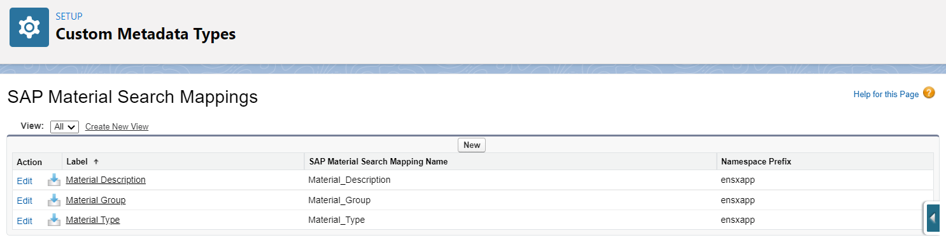Open the Material Description label link
The image size is (946, 240).
[106, 180]
